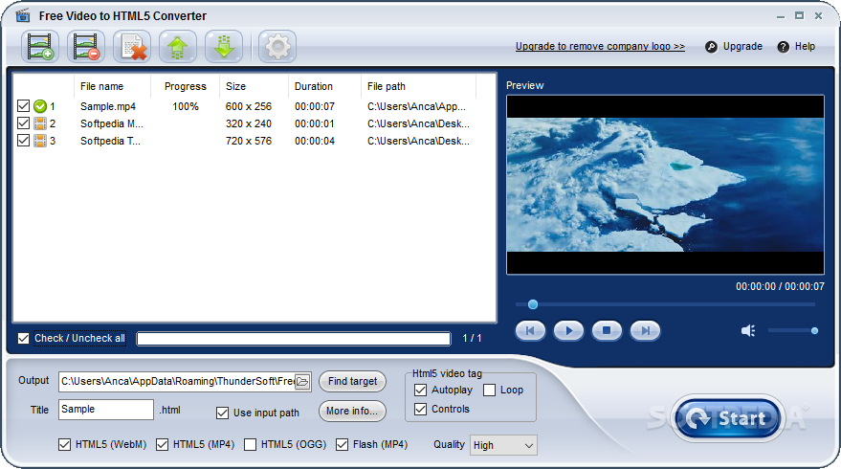Uncheck the row 3 Softpedia T... checkbox

pyautogui.click(x=23, y=141)
